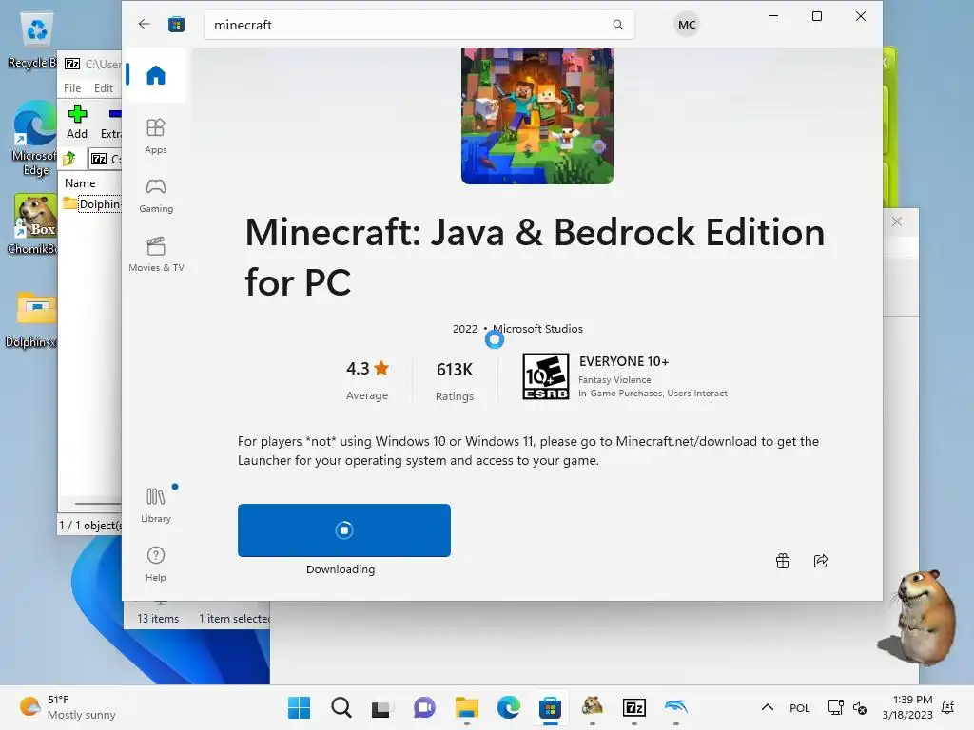The width and height of the screenshot is (974, 730).
Task: Open the weather widget showing 51°F
Action: coord(68,707)
